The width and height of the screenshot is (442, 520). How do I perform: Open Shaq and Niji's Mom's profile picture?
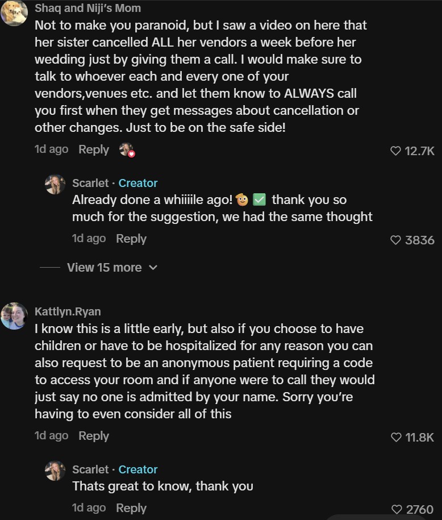(x=14, y=13)
